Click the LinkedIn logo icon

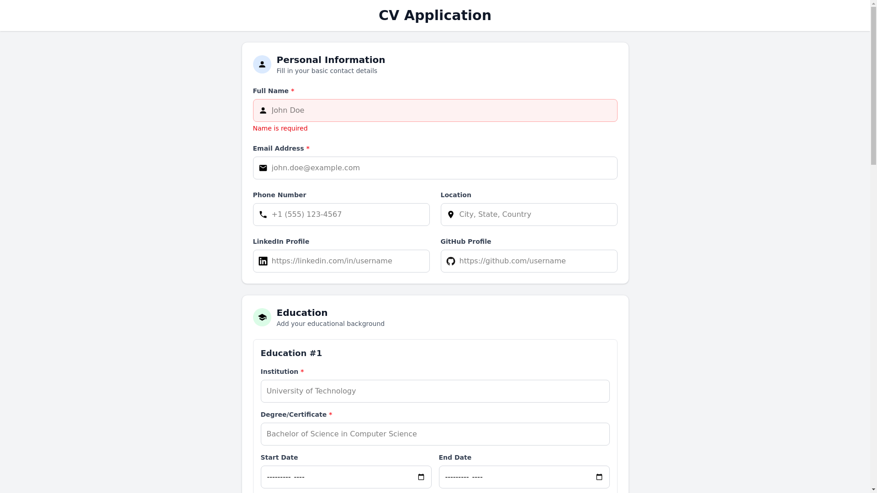pos(263,261)
